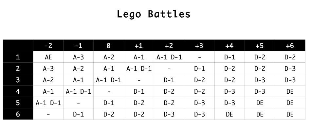Select the +3 column header
This screenshot has width=311, height=126.
(199, 45)
